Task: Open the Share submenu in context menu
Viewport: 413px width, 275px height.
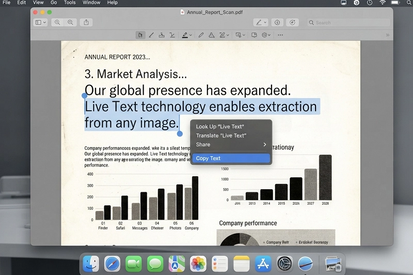Action: tap(231, 145)
